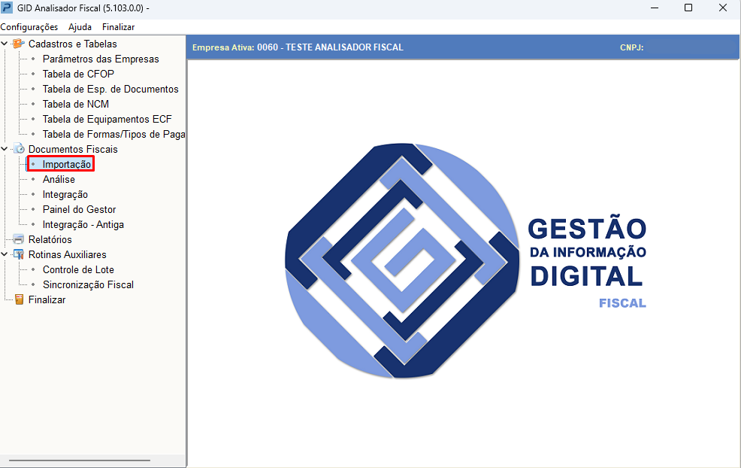Click the Cadastros e Tabelas folder icon
Screen dimensions: 741x468
click(x=19, y=44)
